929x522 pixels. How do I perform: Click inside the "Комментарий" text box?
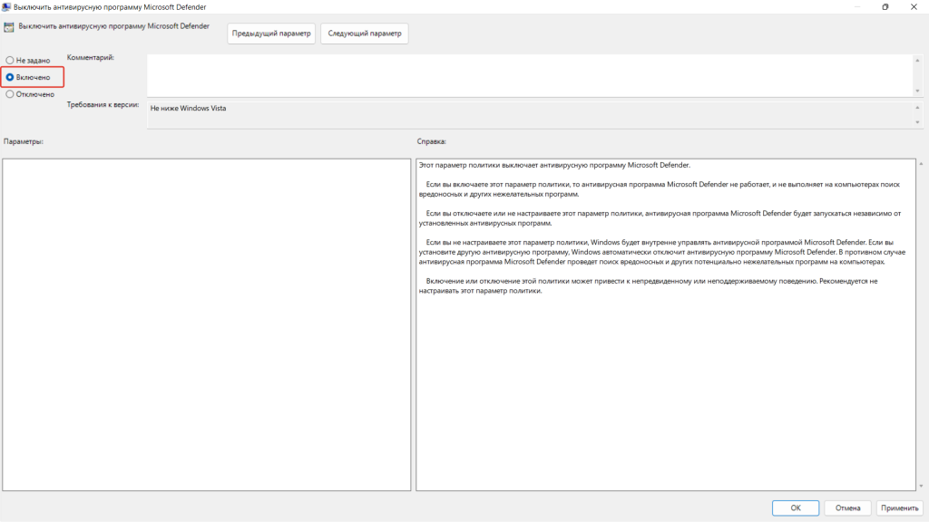(526, 75)
